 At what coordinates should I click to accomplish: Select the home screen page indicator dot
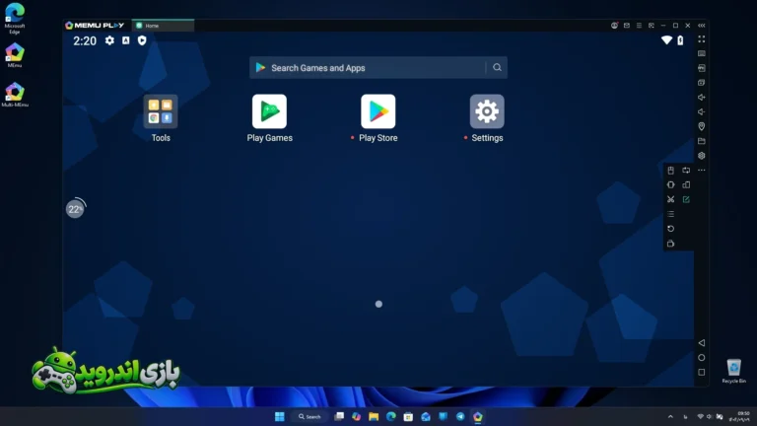click(x=378, y=304)
